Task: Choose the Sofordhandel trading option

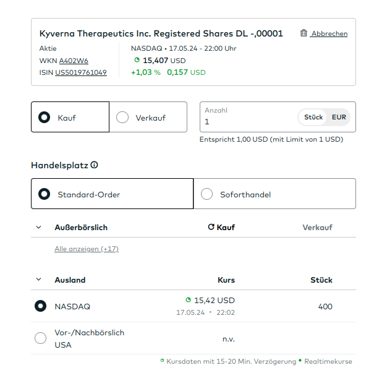Action: tap(207, 194)
